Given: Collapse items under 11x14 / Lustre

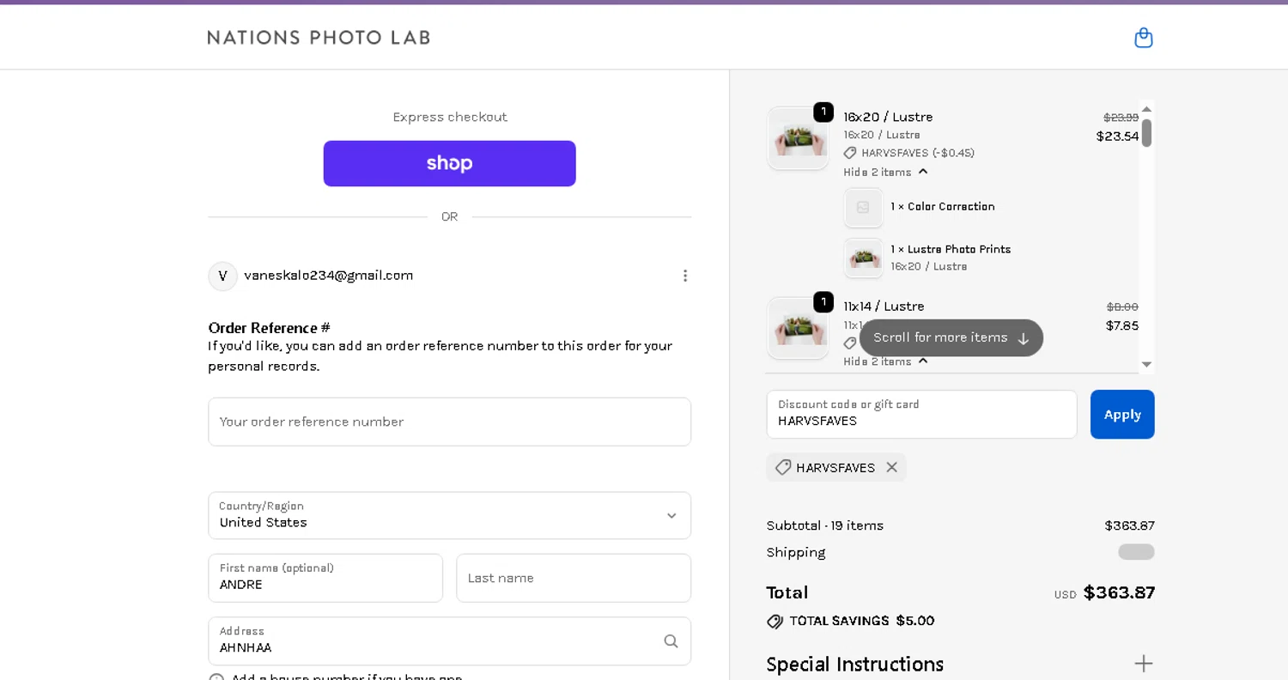Looking at the screenshot, I should 885,361.
